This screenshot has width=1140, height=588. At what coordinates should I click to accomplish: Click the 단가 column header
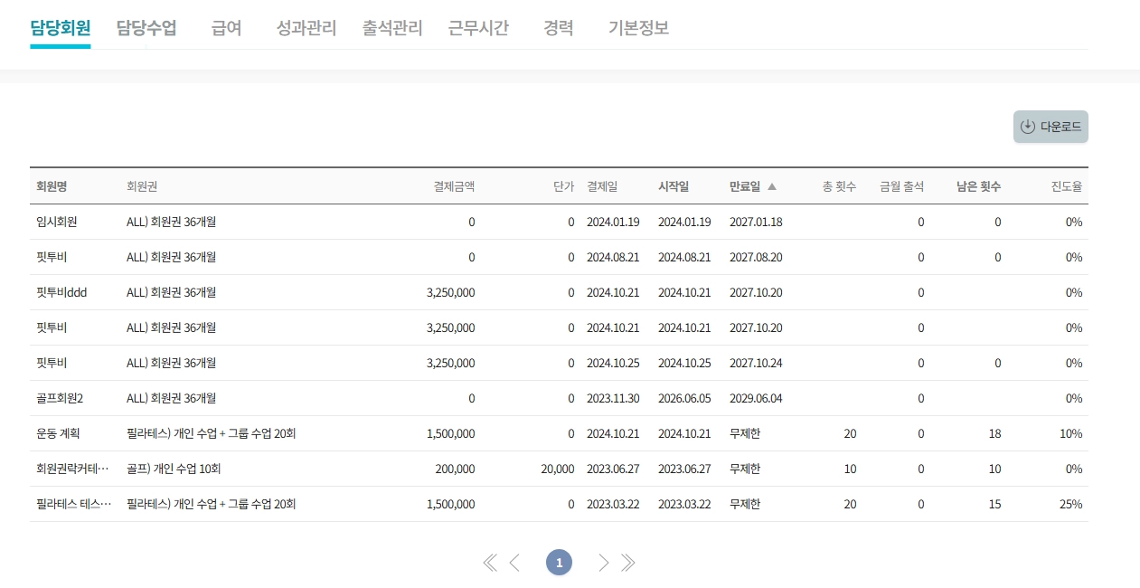(563, 186)
